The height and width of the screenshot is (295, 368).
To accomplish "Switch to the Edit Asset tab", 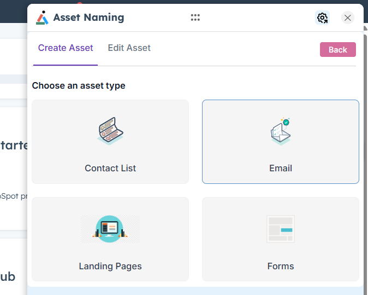I will 129,48.
